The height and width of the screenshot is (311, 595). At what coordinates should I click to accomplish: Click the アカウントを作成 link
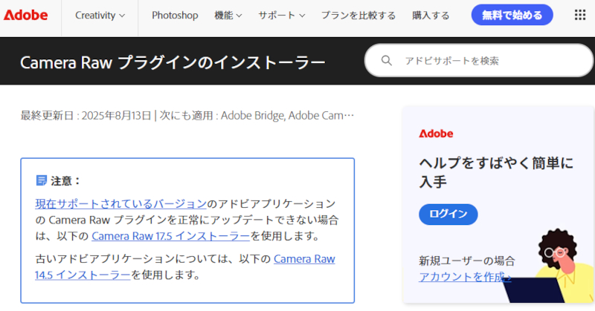pyautogui.click(x=464, y=277)
